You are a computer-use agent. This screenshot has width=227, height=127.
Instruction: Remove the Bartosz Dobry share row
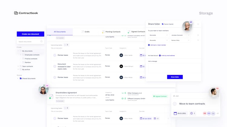click(x=198, y=40)
